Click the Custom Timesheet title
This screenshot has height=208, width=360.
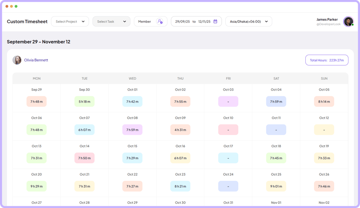(27, 22)
